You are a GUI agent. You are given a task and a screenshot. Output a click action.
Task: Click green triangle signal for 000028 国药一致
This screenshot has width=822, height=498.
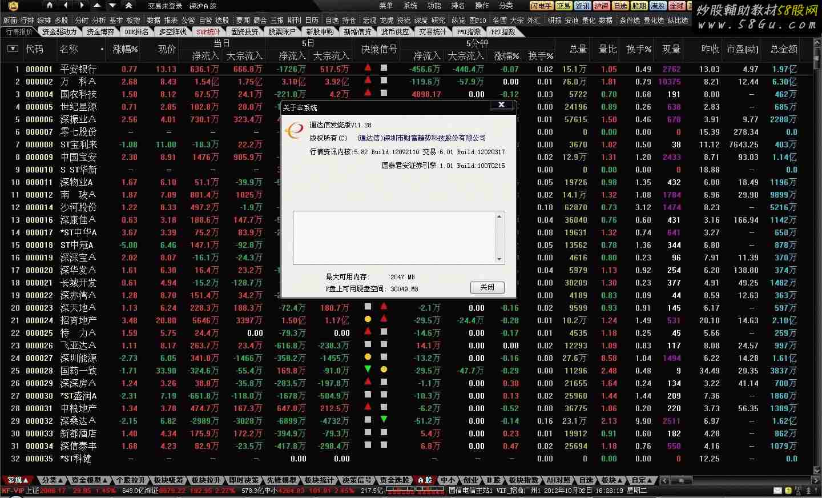(x=368, y=370)
